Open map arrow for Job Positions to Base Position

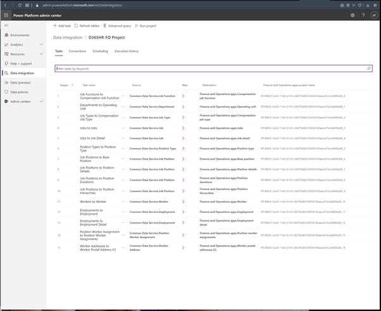pyautogui.click(x=183, y=159)
